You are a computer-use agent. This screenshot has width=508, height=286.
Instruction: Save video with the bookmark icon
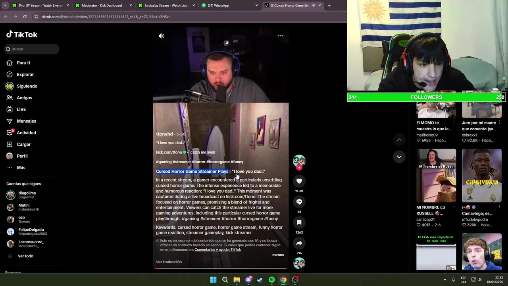tap(299, 222)
